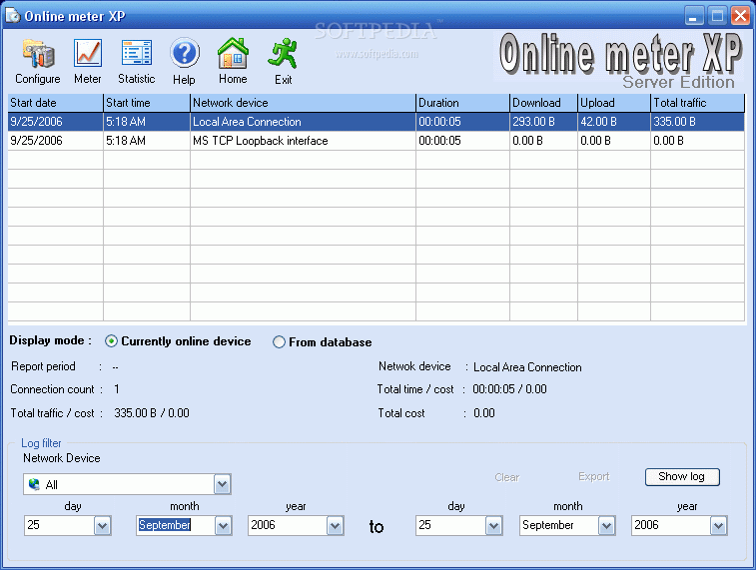Click the globe icon in Network Device combo
Screen dimensions: 756x570
34,484
